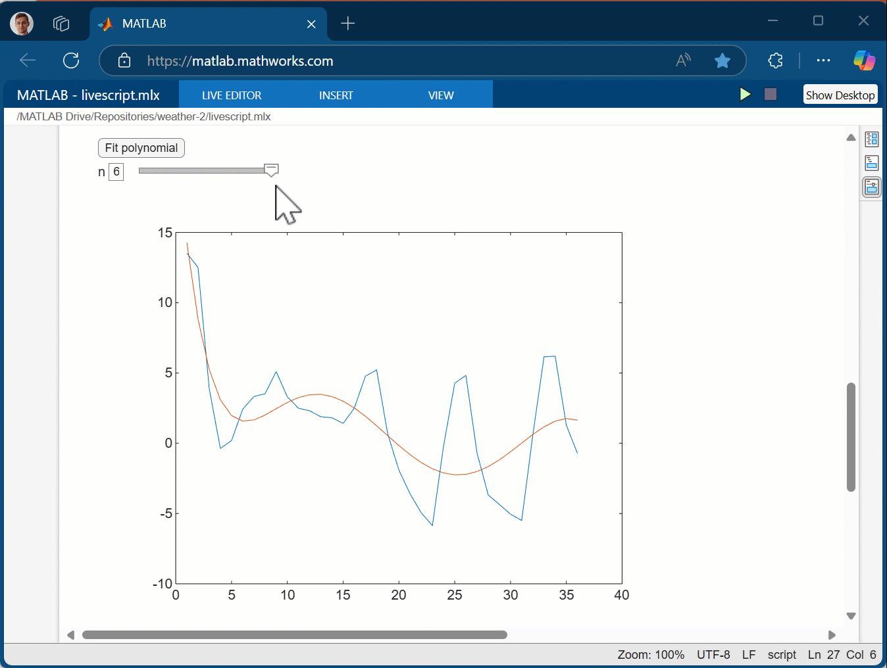Open the LIVE EDITOR tab
Image resolution: width=887 pixels, height=668 pixels.
tap(232, 95)
